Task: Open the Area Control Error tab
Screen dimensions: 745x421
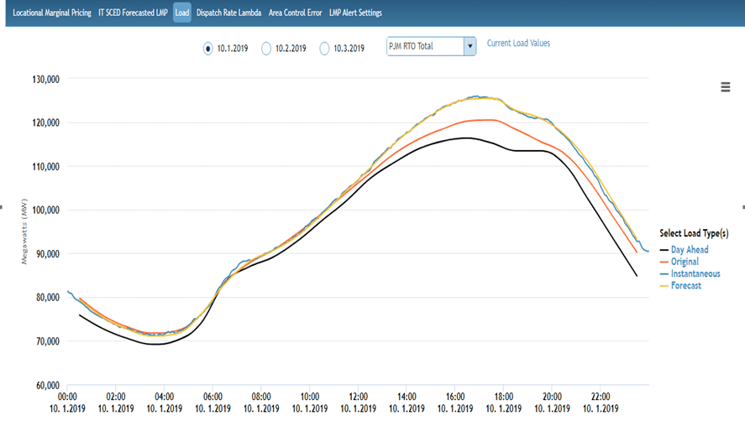Action: click(x=295, y=13)
